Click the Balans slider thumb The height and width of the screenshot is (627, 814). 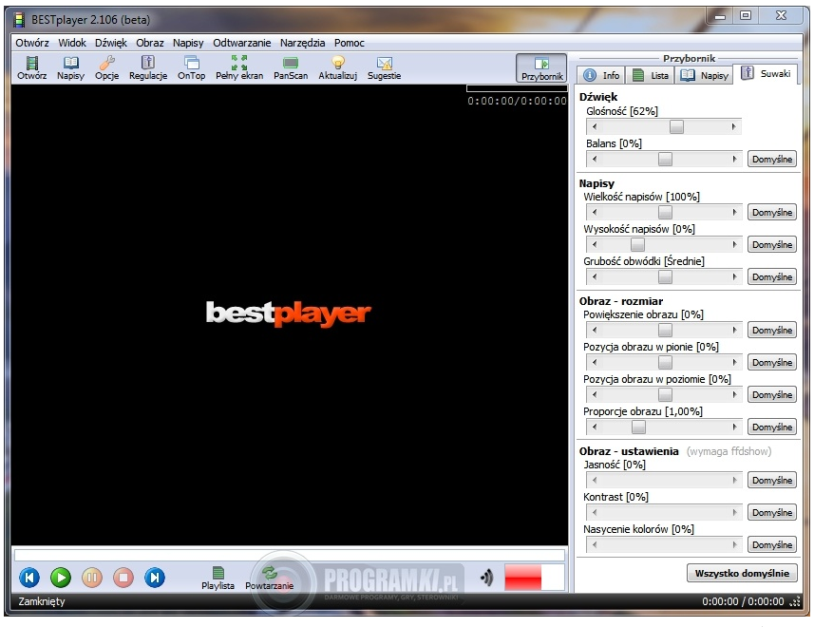point(665,159)
